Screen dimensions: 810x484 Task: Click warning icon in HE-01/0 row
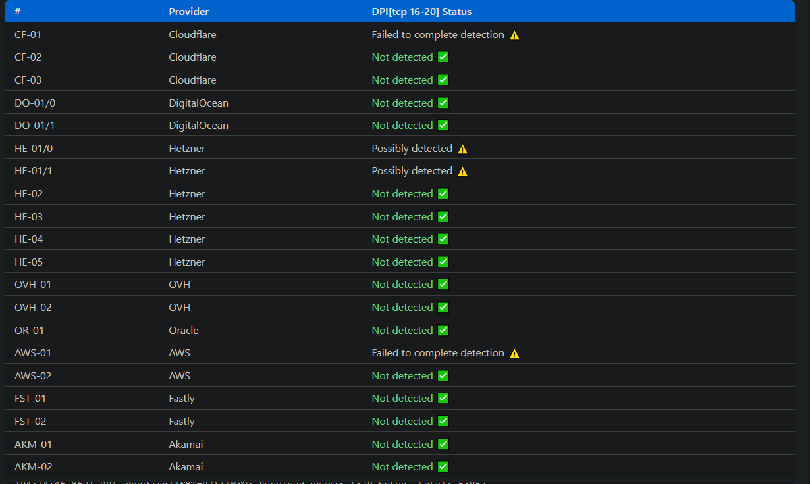coord(463,149)
